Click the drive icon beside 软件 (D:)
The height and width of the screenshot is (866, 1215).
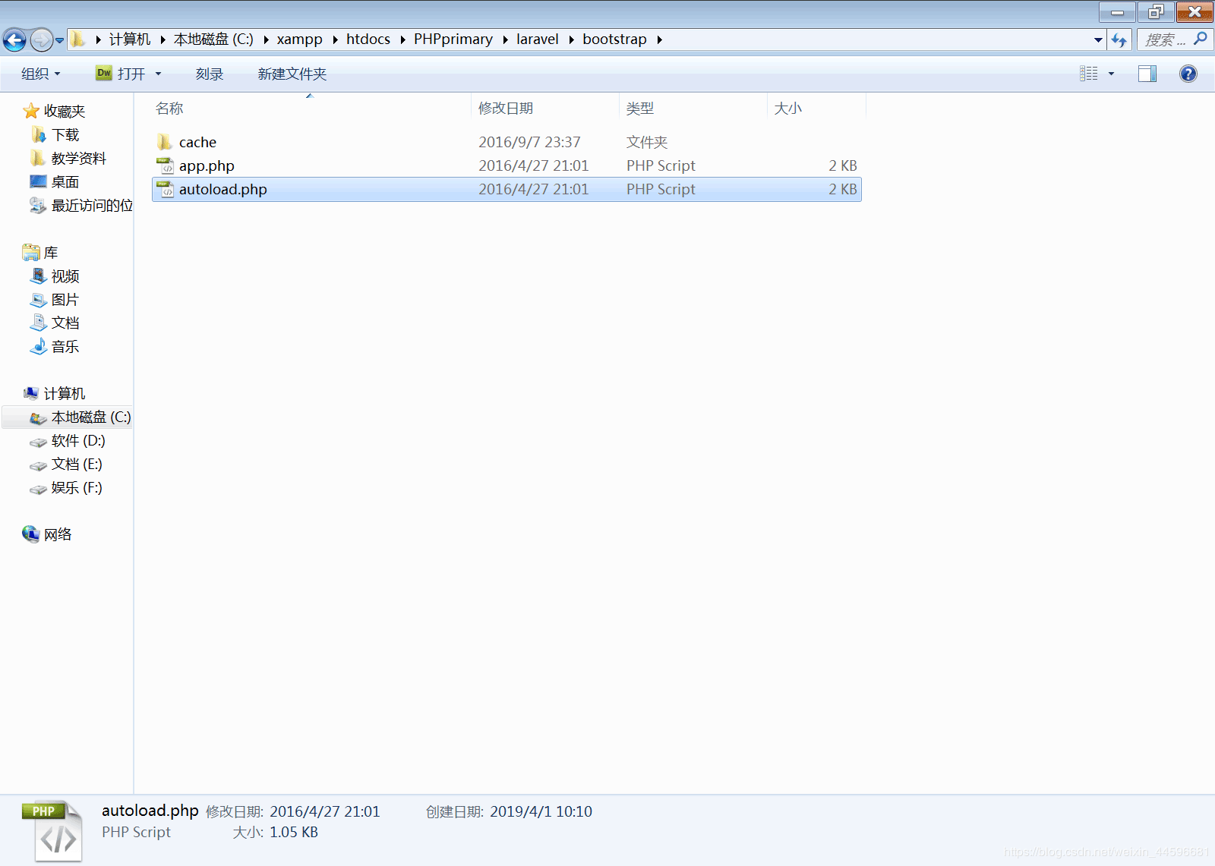point(38,442)
